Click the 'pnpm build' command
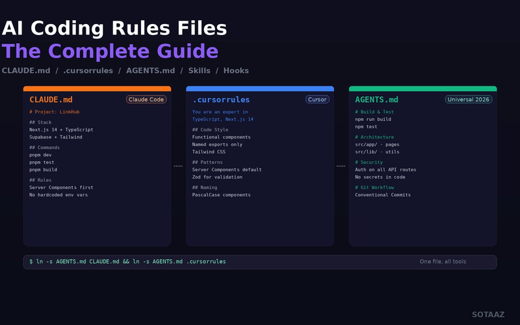The image size is (520, 325). click(x=43, y=170)
